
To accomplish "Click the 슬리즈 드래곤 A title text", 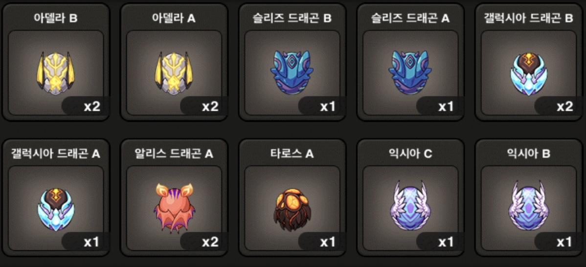I will click(410, 18).
